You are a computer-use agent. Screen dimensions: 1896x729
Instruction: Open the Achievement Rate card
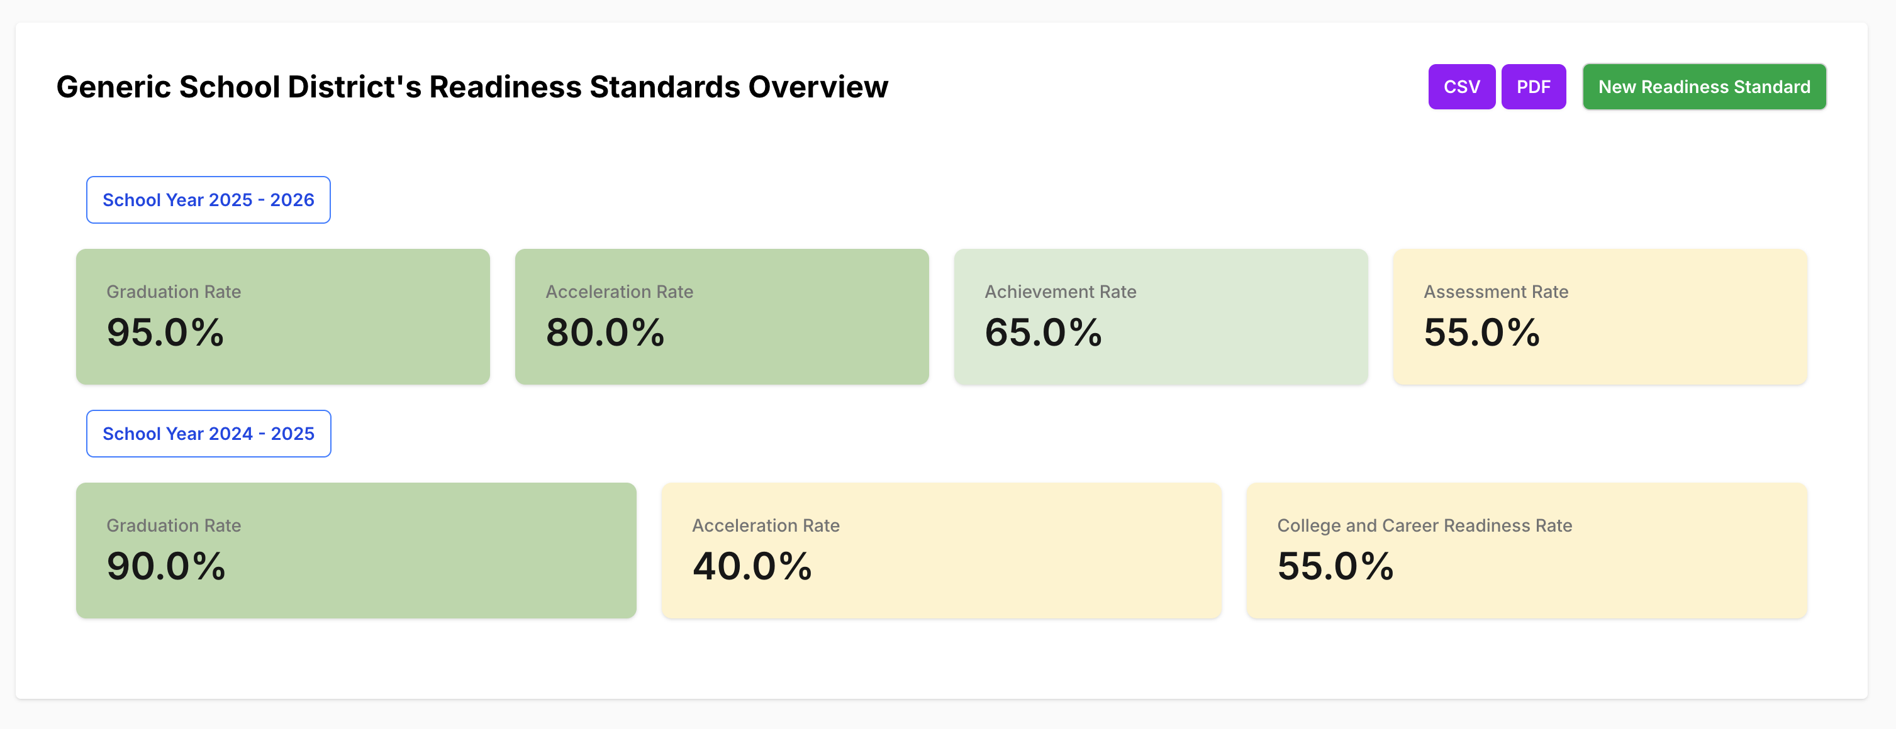click(x=1161, y=316)
